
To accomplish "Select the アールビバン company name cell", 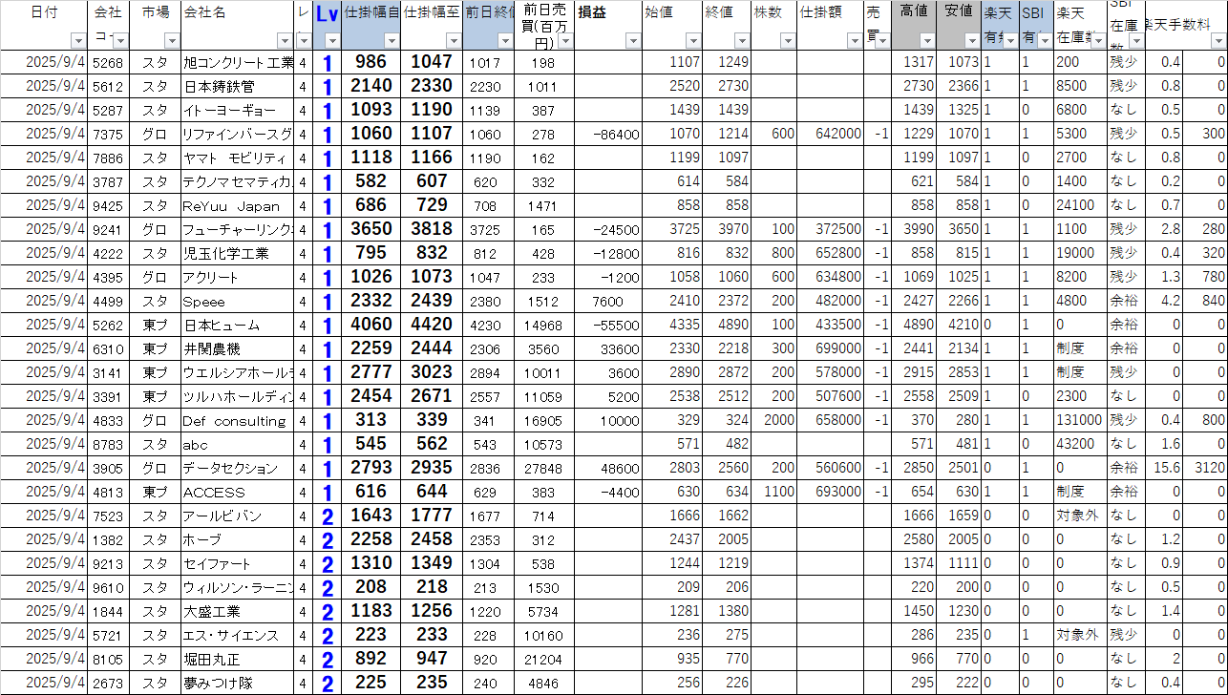I will [x=238, y=516].
